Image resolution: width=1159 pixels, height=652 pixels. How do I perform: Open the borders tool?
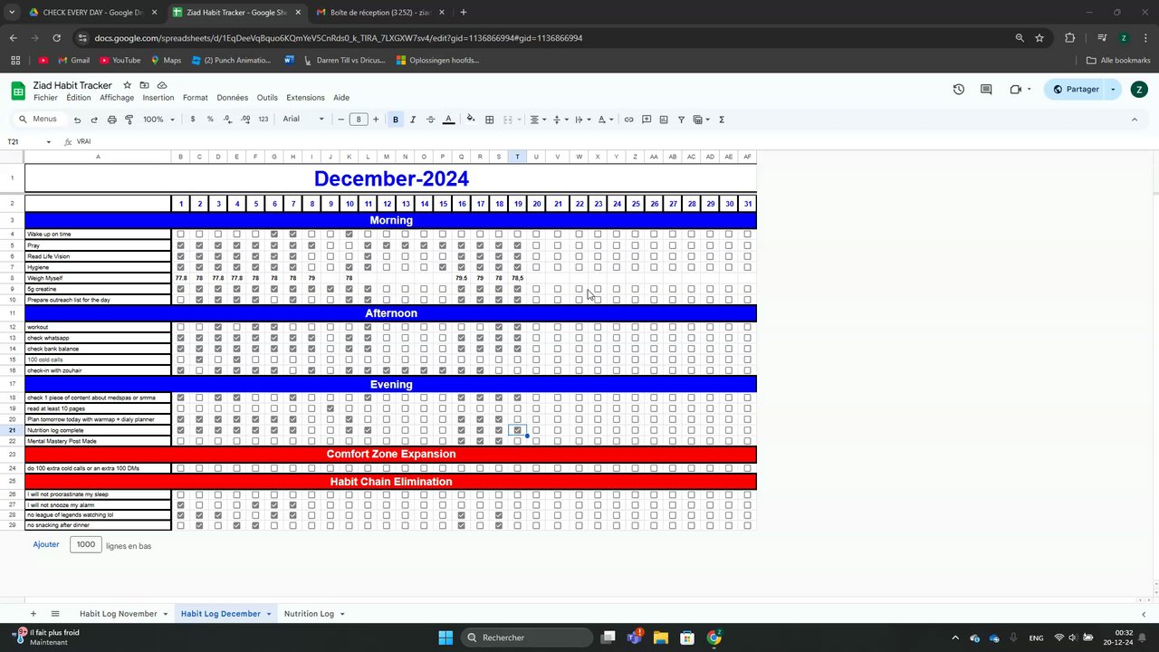[x=489, y=120]
